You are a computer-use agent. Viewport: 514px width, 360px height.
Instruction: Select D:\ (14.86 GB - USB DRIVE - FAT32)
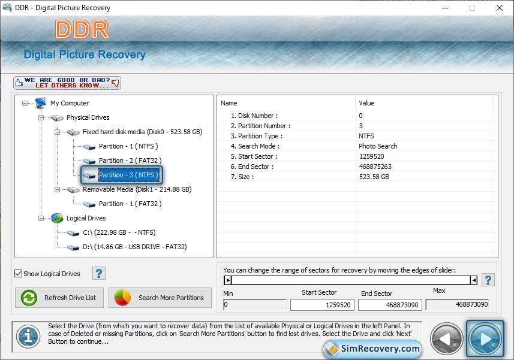135,247
